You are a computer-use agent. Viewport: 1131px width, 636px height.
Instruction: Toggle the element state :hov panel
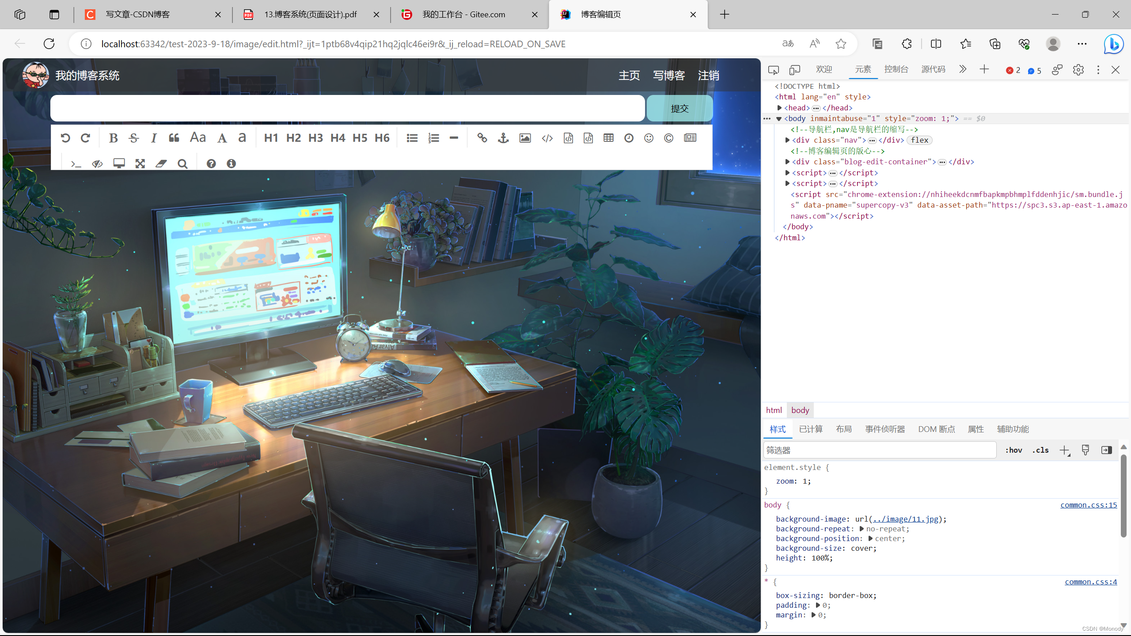coord(1013,450)
